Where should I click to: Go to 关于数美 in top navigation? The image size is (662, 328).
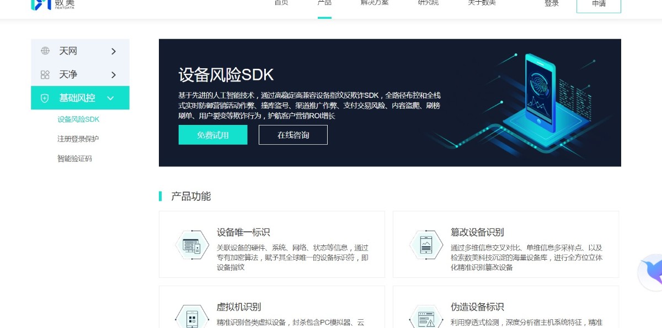pos(482,3)
